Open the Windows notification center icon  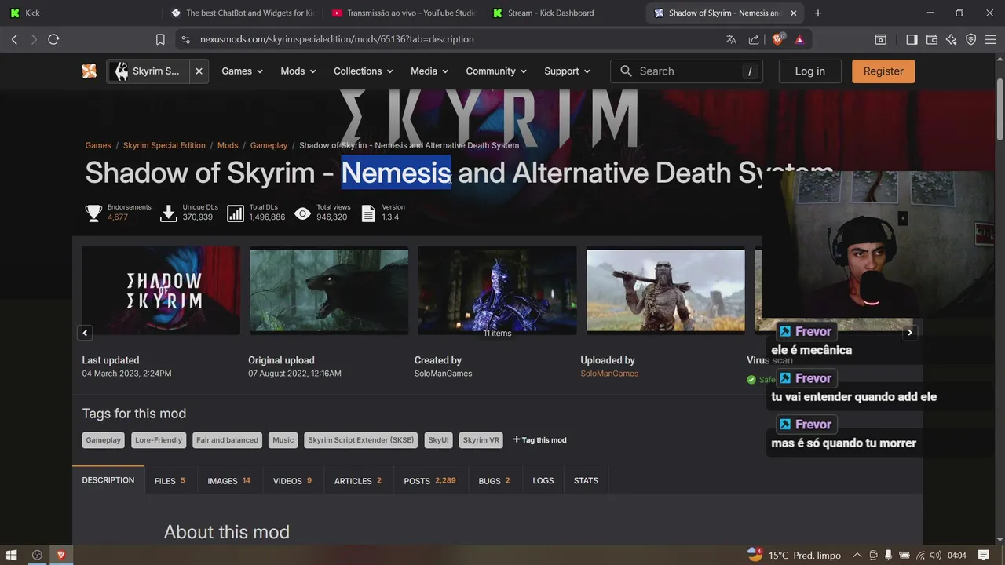click(x=983, y=555)
